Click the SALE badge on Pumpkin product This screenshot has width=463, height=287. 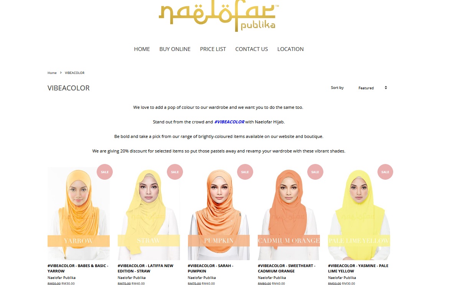245,172
